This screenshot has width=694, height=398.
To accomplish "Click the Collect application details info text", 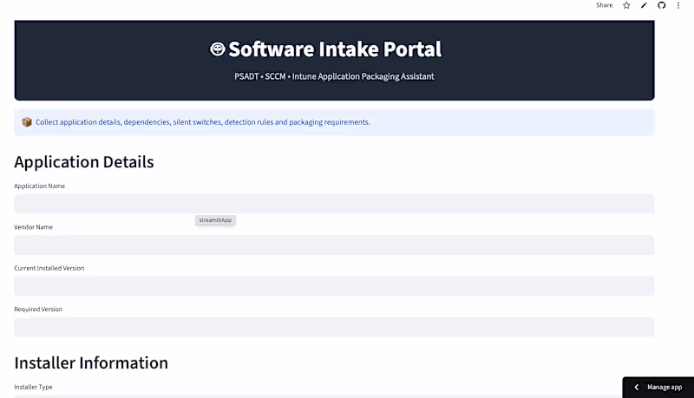I will click(x=203, y=122).
